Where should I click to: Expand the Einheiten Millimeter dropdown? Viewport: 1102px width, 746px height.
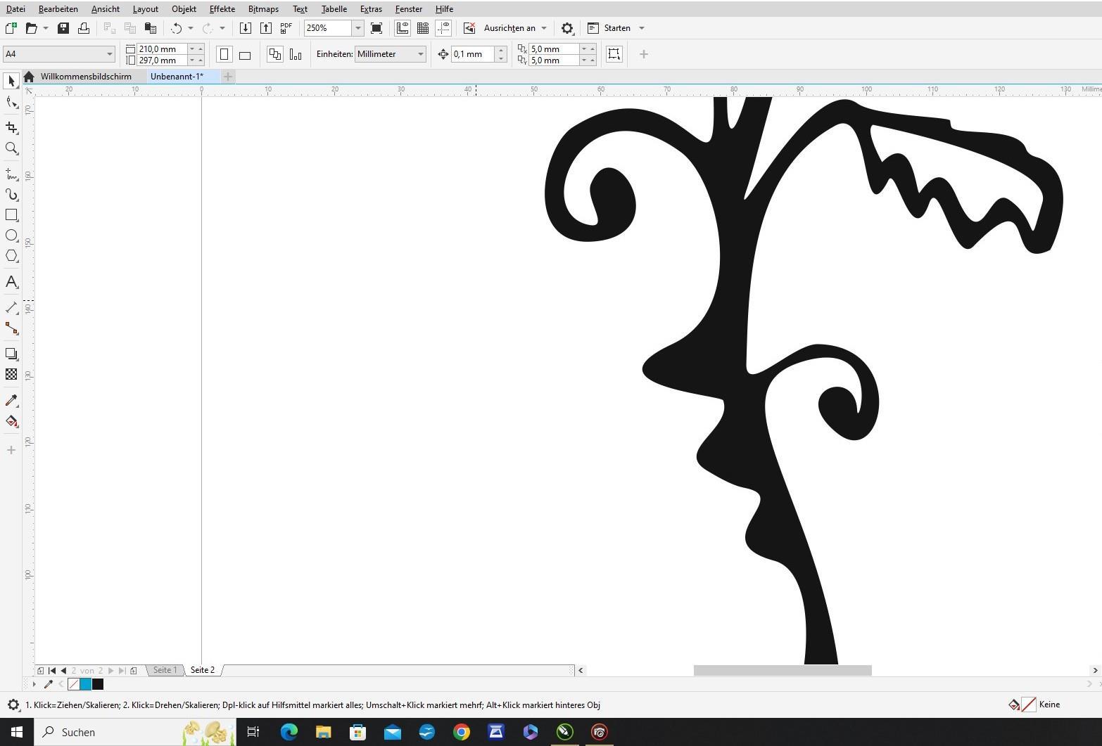420,54
